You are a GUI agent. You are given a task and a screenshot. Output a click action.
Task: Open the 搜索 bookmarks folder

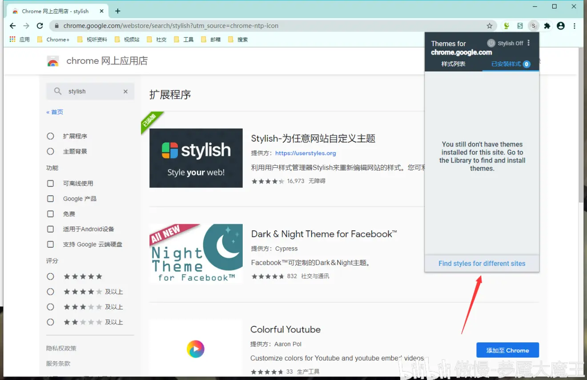(238, 40)
